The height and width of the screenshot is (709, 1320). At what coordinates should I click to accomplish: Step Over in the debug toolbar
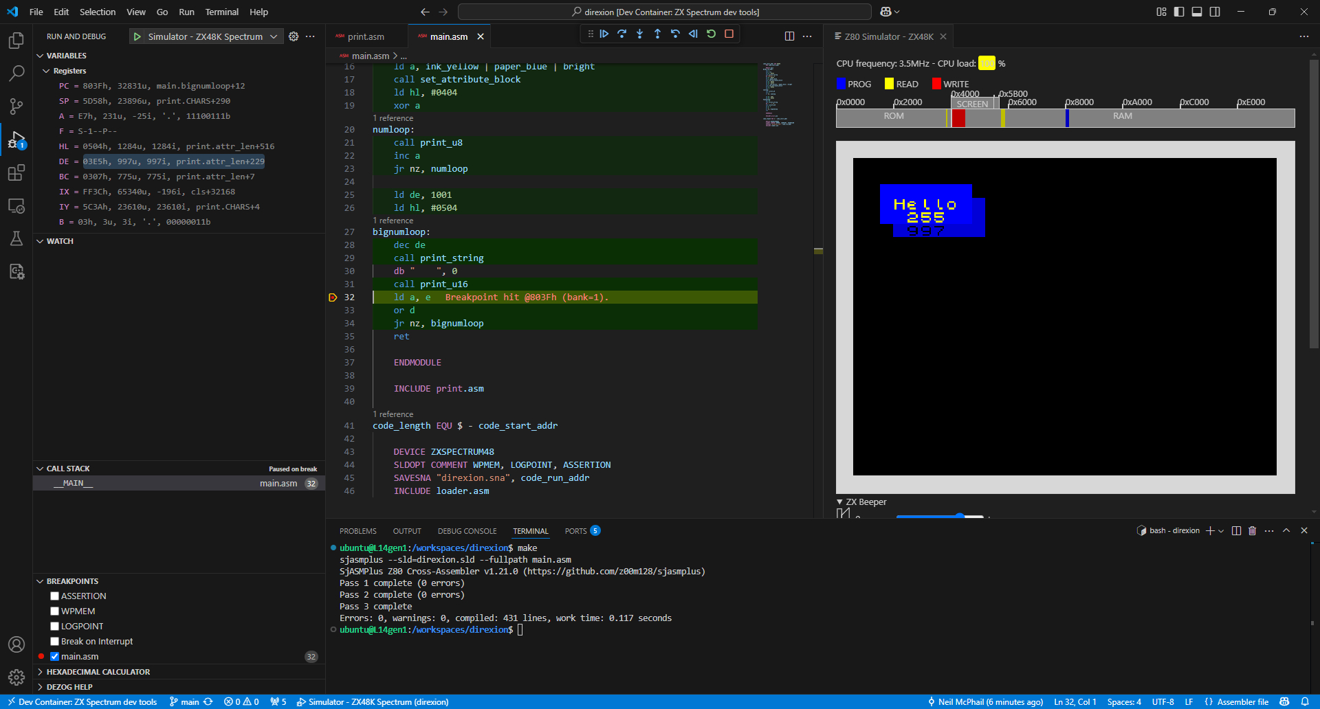[x=622, y=34]
